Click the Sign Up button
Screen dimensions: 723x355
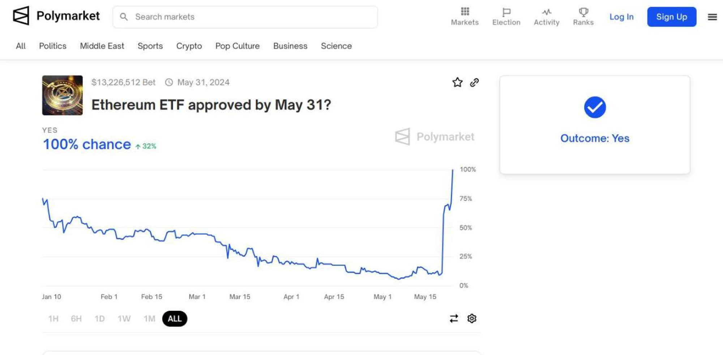[x=671, y=17]
